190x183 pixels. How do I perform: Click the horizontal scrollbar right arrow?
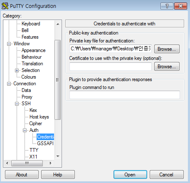pos(51,163)
